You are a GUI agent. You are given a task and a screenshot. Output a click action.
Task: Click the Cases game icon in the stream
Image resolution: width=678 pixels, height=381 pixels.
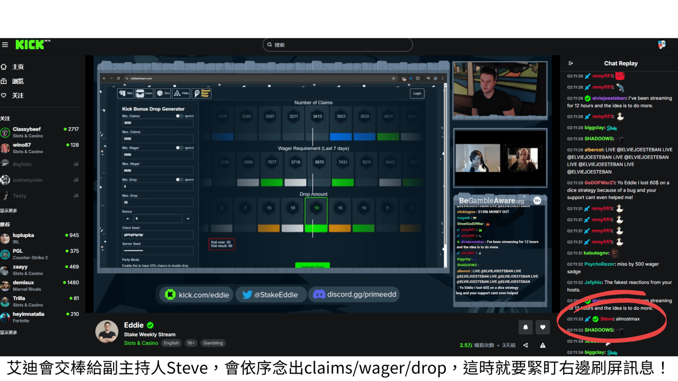coord(144,93)
